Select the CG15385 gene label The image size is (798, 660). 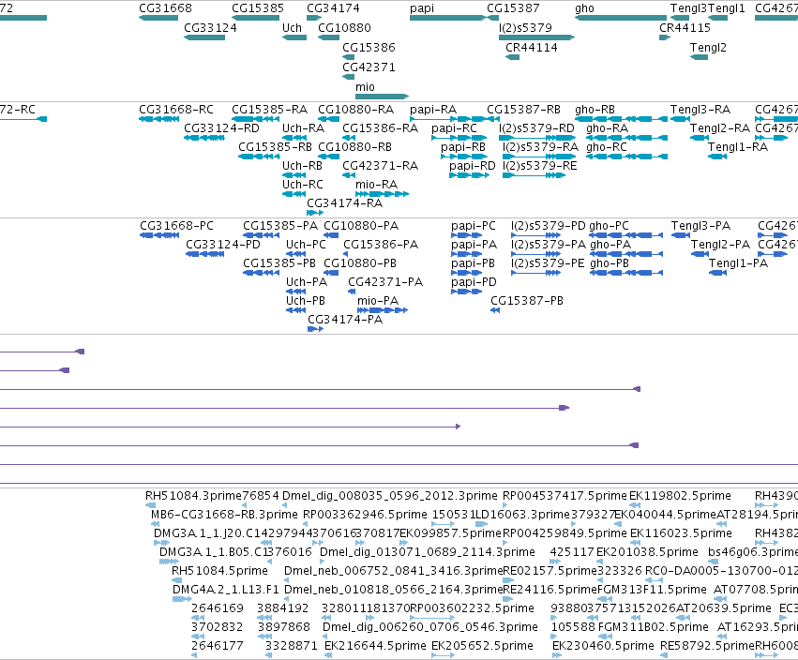point(258,8)
